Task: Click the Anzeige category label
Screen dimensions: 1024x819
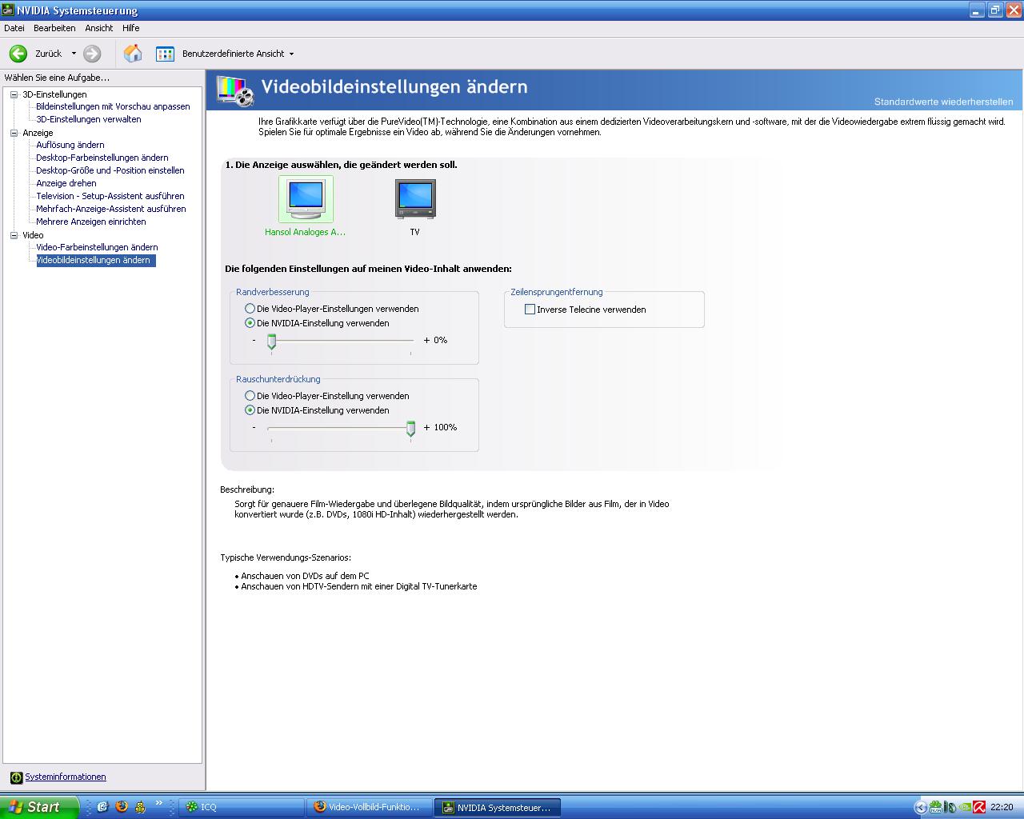Action: pyautogui.click(x=38, y=133)
